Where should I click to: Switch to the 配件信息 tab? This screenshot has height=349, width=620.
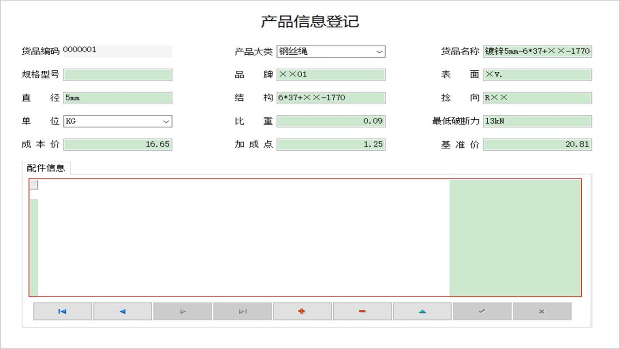tap(46, 167)
